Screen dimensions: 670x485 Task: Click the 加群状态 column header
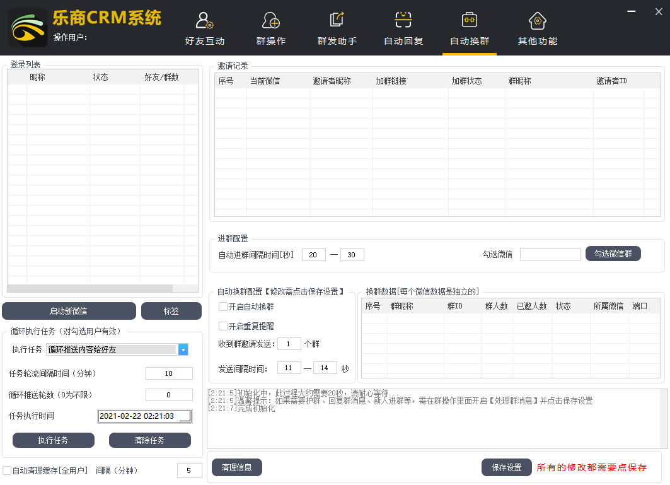(x=466, y=81)
